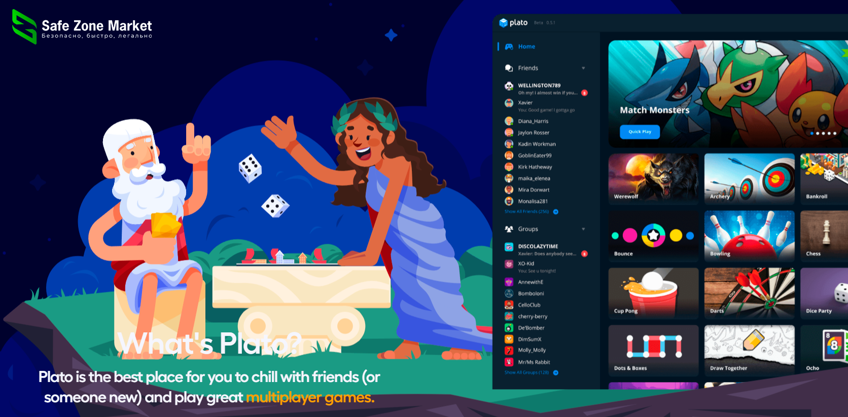The width and height of the screenshot is (848, 417).
Task: Select the Home menu item
Action: click(526, 47)
